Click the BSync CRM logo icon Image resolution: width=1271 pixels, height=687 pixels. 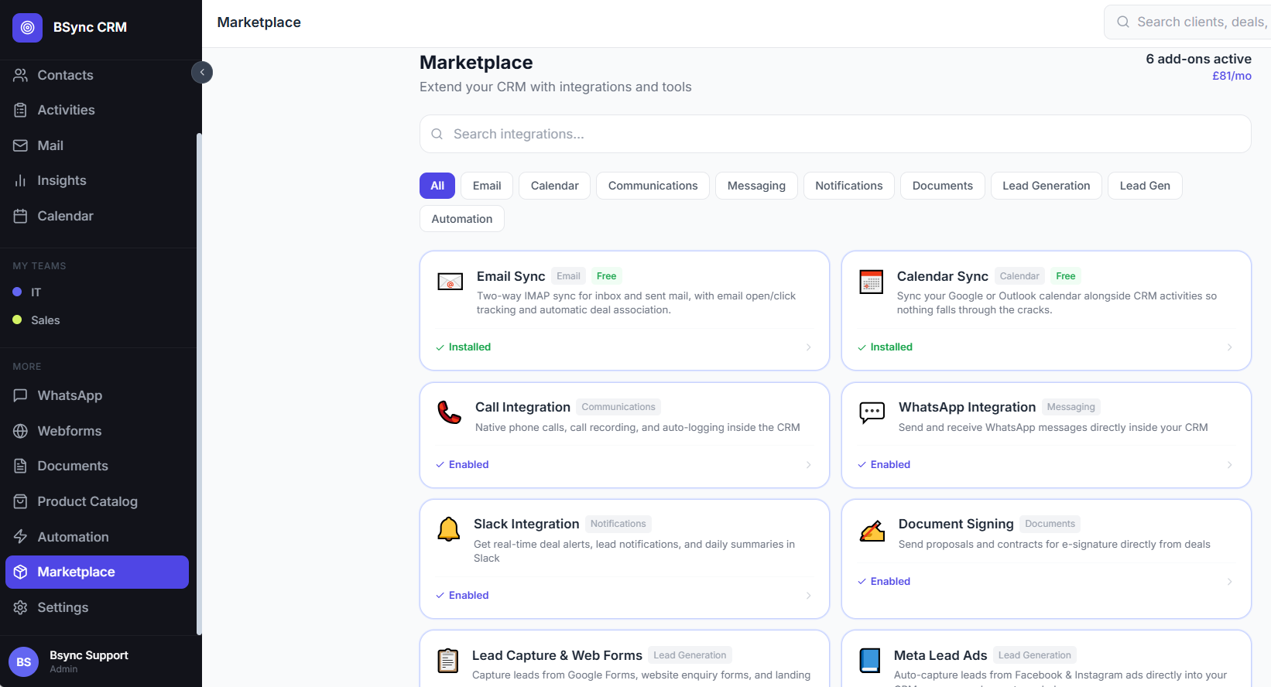pos(27,27)
